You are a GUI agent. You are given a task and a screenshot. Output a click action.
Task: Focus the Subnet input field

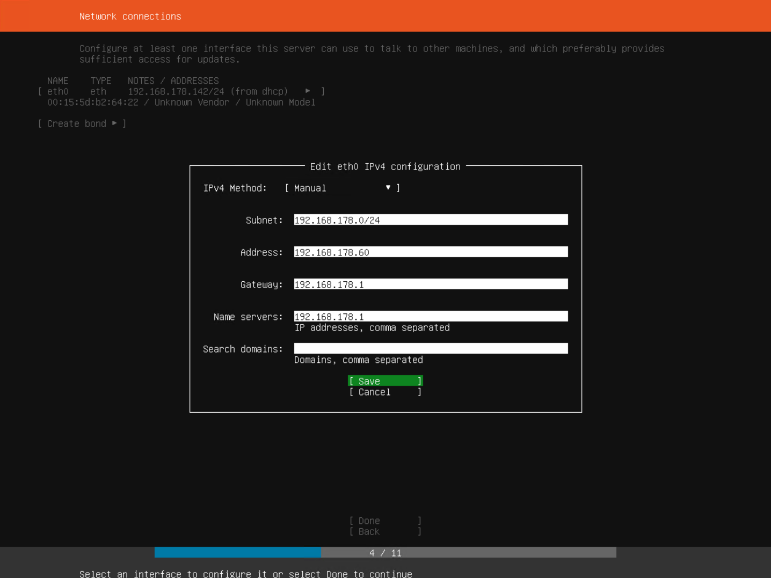[x=430, y=220]
